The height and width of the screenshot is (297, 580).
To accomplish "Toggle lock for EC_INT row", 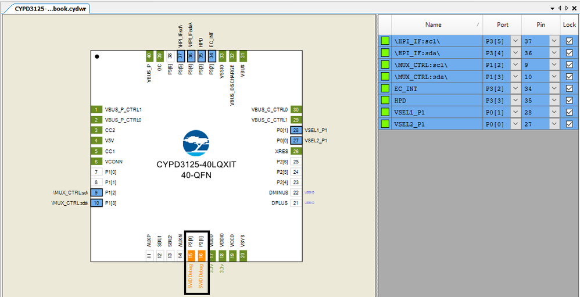I will coord(570,89).
